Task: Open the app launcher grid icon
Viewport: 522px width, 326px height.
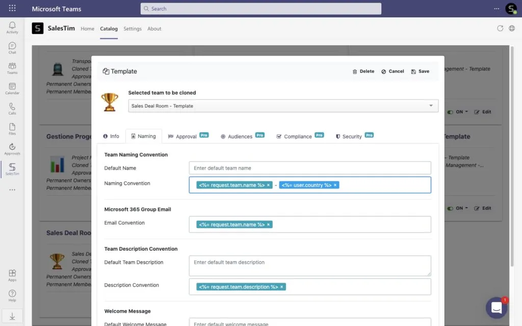Action: pos(12,8)
